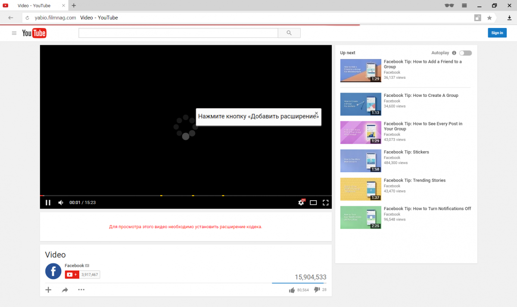Mute the video using the speaker icon
The image size is (517, 307).
click(61, 202)
